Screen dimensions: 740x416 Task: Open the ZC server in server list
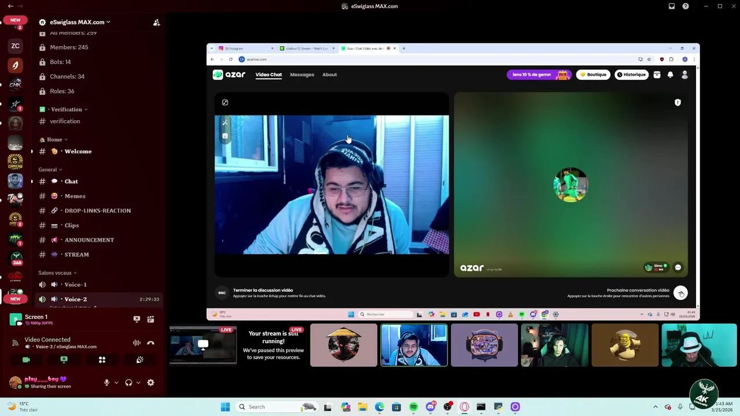[16, 46]
